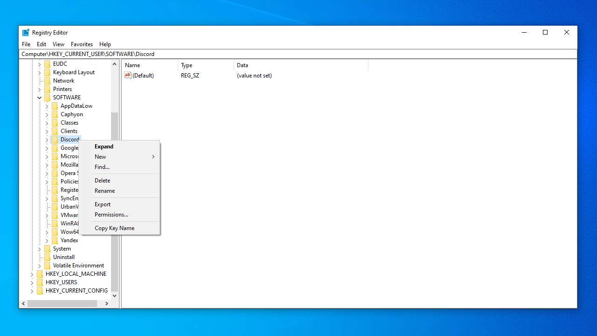Click the tree pane scroll up arrow
This screenshot has height=336, width=597.
tap(115, 64)
